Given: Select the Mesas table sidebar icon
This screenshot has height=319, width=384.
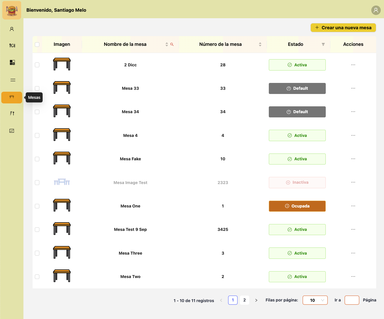Looking at the screenshot, I should [12, 97].
